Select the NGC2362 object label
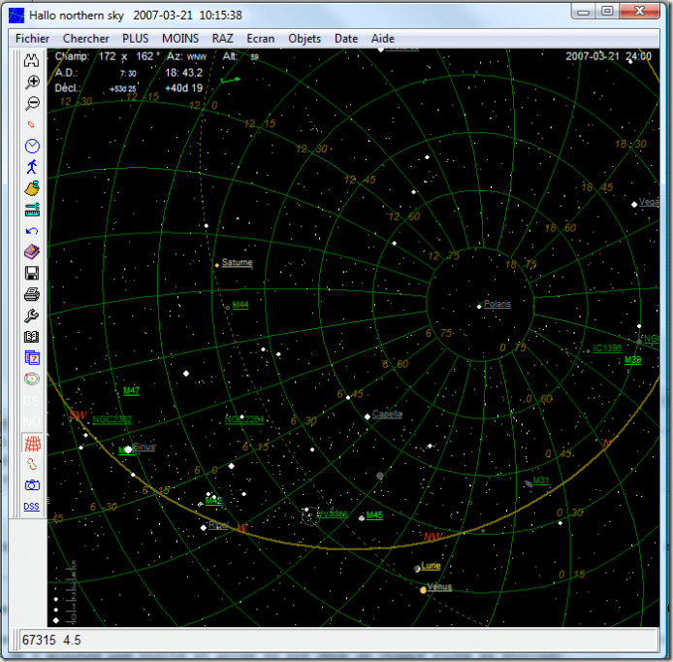This screenshot has width=673, height=662. tap(112, 419)
